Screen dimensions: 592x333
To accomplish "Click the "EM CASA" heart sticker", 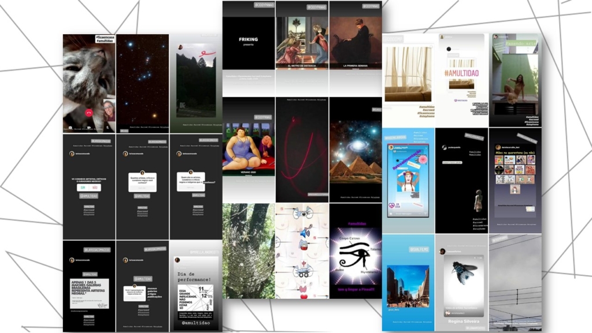I will point(394,206).
